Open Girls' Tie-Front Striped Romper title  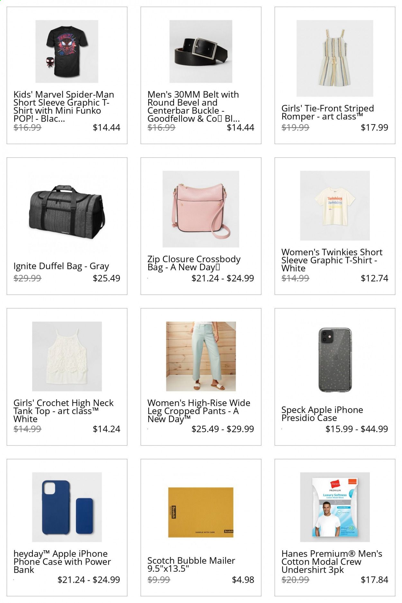(327, 112)
